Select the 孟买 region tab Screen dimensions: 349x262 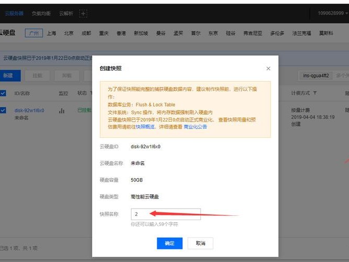click(178, 33)
